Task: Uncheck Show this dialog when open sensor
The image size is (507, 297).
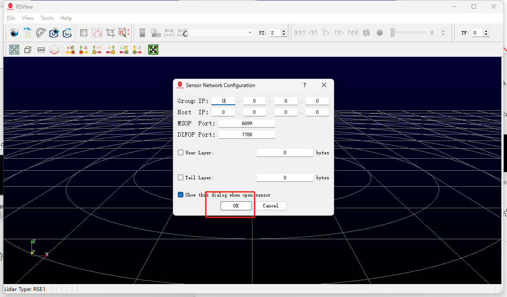Action: coord(180,194)
